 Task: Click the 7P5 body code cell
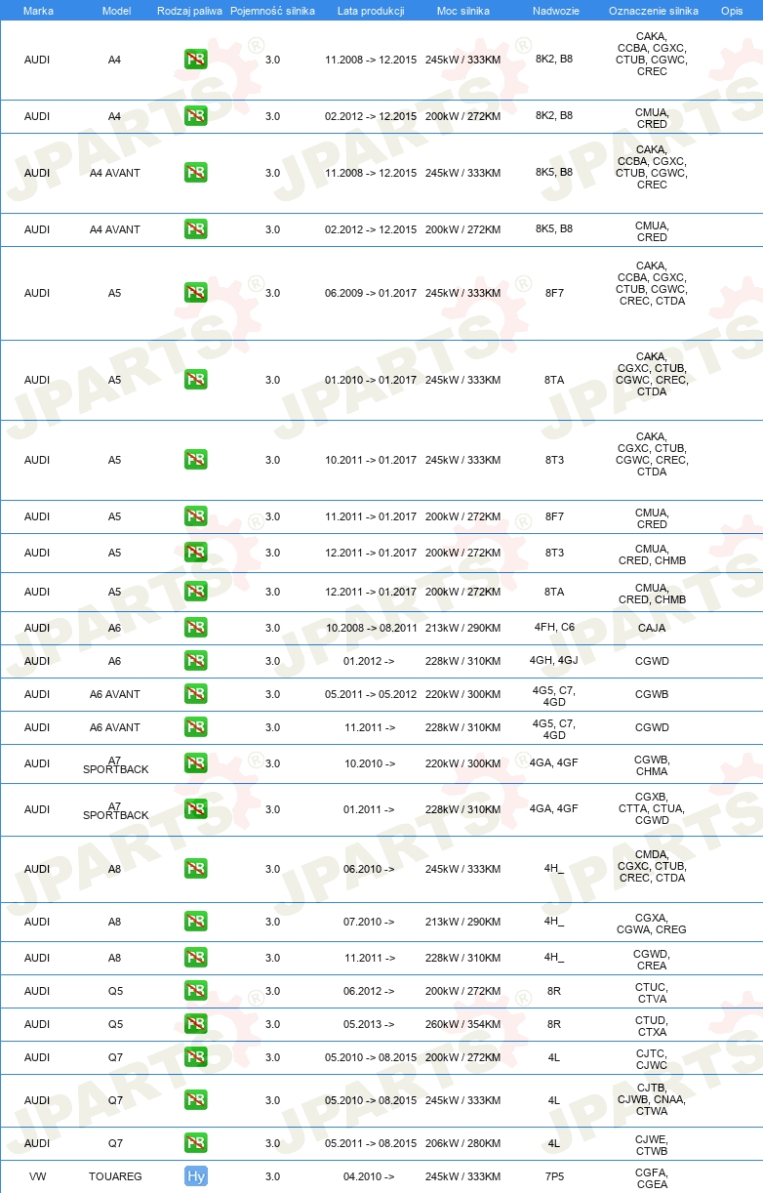(x=554, y=1176)
